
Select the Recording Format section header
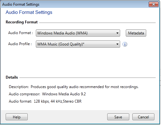[22, 22]
